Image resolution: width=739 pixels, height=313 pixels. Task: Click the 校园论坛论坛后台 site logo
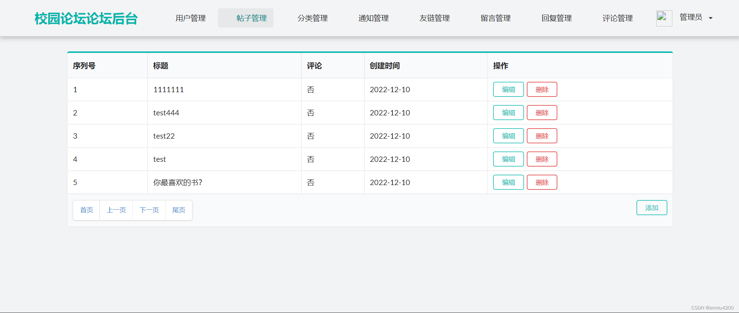[x=86, y=19]
